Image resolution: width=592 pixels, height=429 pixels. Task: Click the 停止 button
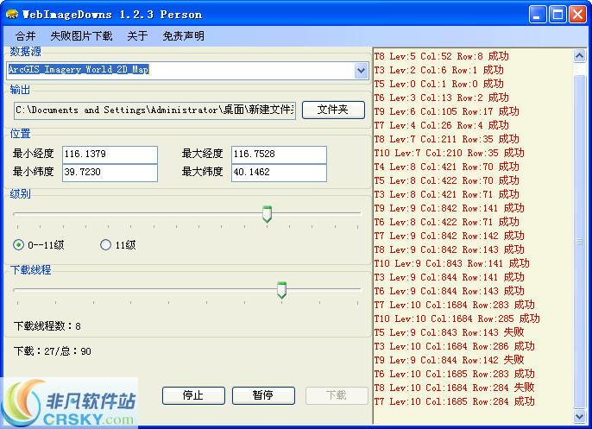[x=193, y=395]
